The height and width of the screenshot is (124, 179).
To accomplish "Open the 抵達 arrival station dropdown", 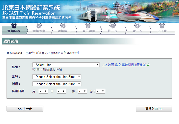I will (x=57, y=84).
